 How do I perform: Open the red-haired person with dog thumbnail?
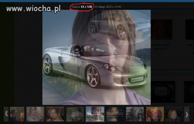(55, 114)
